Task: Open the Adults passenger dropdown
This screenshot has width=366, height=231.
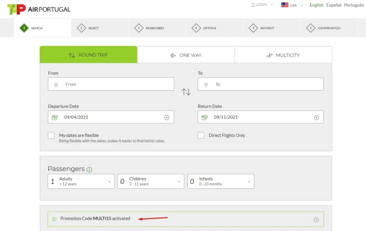Action: pos(81,181)
